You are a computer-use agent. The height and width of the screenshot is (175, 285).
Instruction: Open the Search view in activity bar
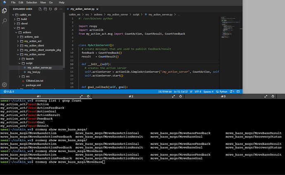pyautogui.click(x=5, y=21)
